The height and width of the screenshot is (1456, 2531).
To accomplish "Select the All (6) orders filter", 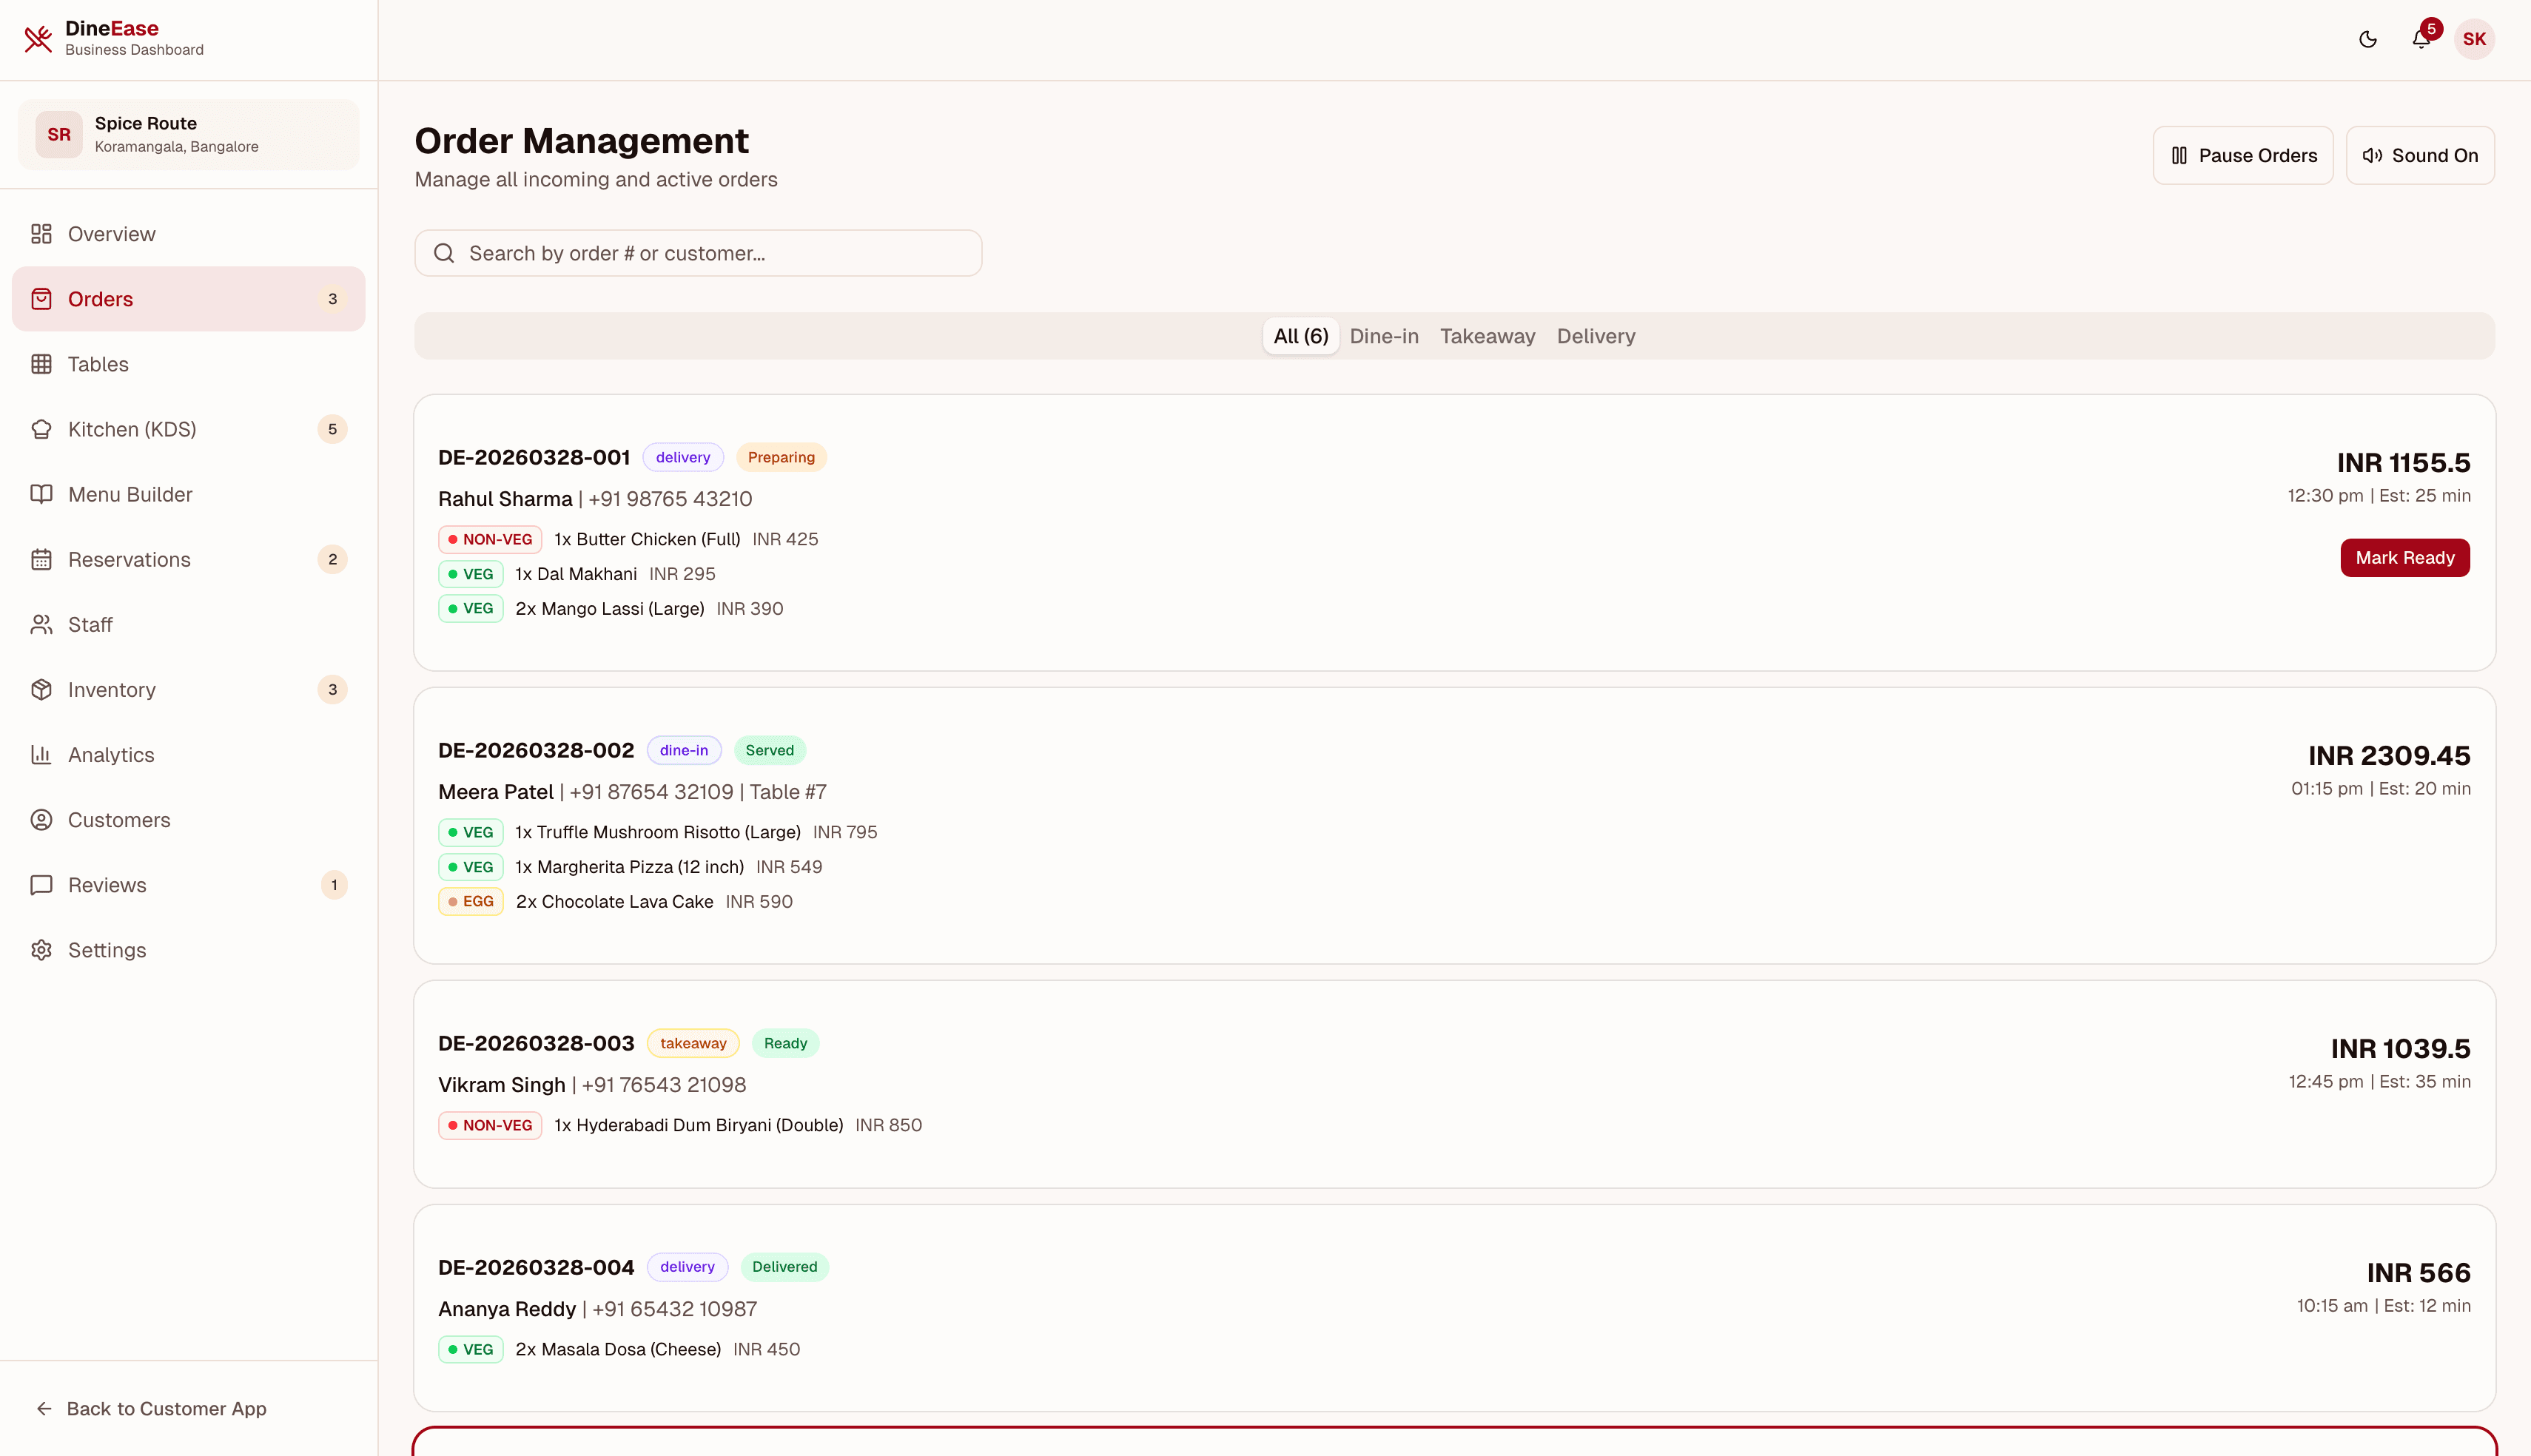I will click(x=1300, y=336).
